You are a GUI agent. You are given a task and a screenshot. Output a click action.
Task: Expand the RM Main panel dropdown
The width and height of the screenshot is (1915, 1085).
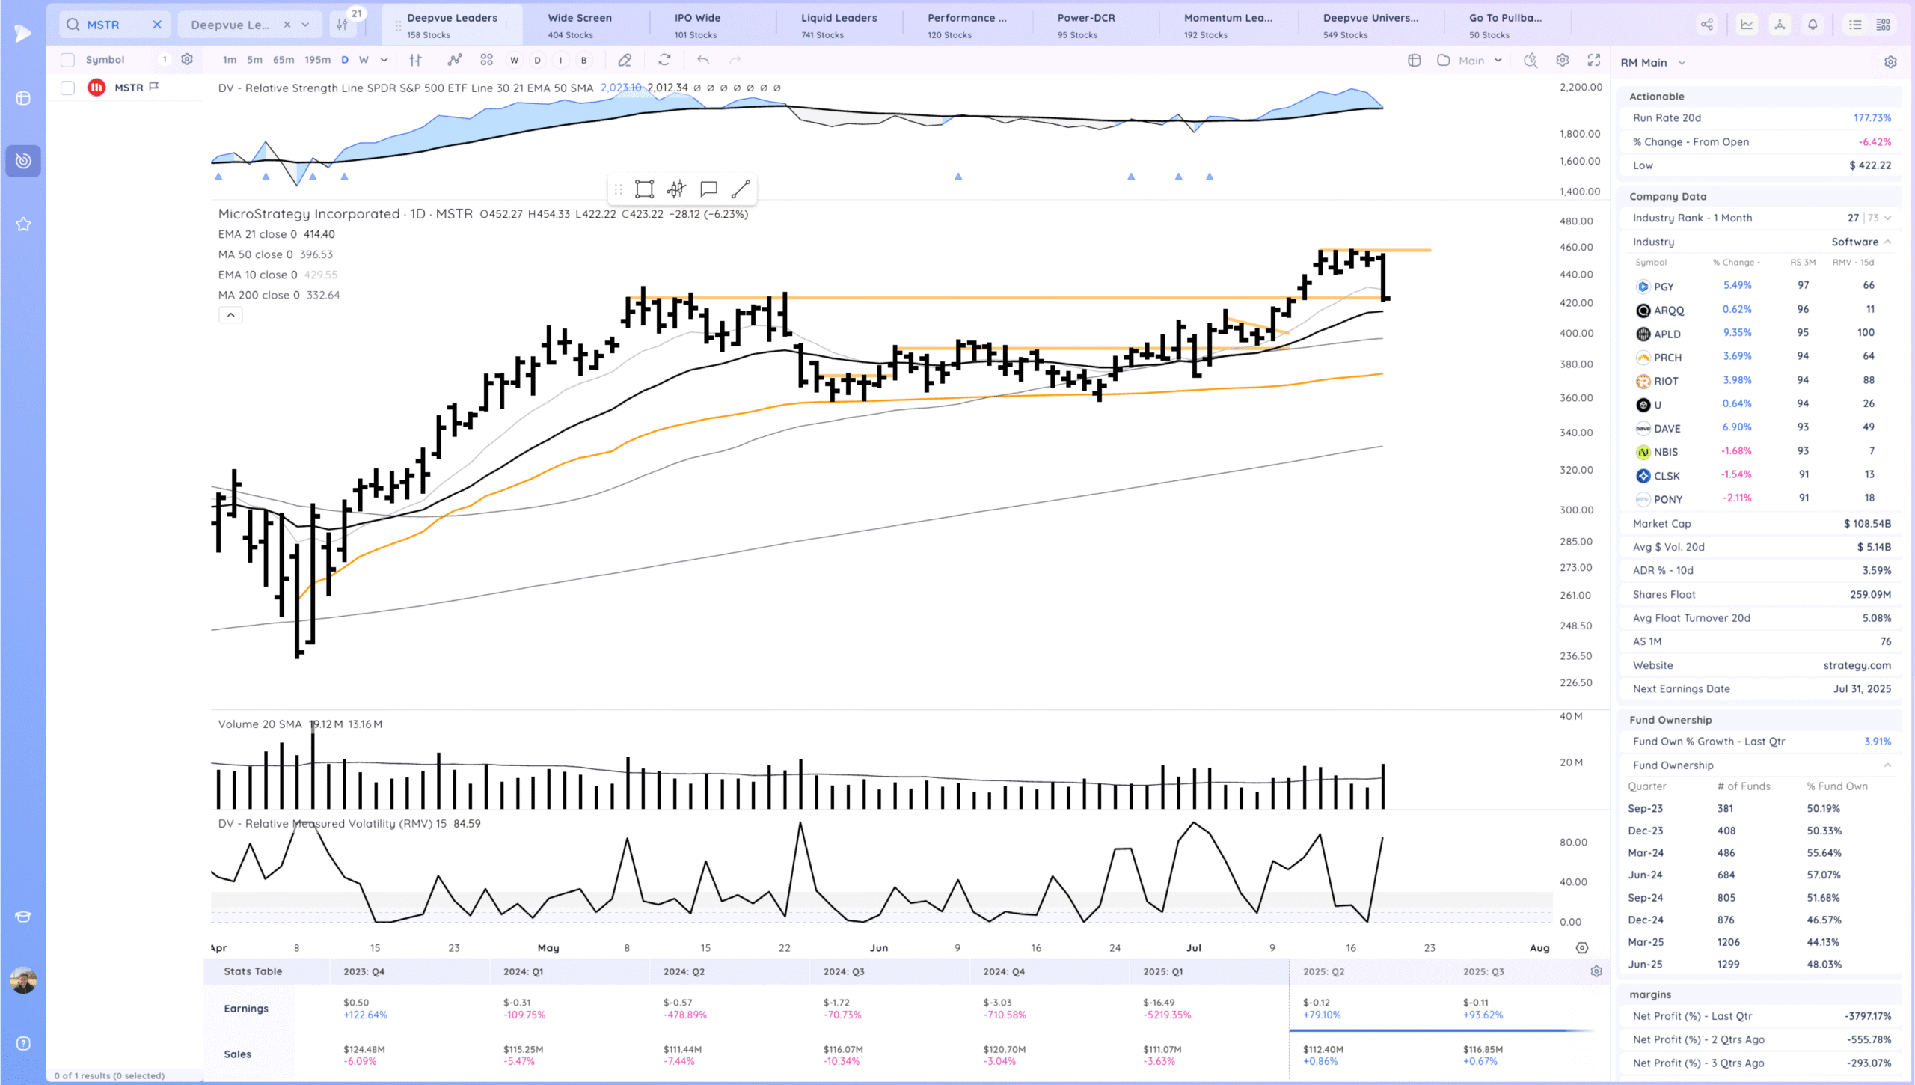tap(1682, 63)
